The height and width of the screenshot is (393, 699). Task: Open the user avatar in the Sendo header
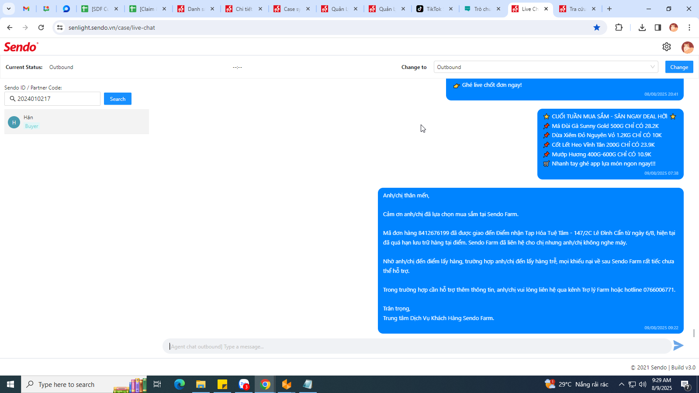pos(687,47)
